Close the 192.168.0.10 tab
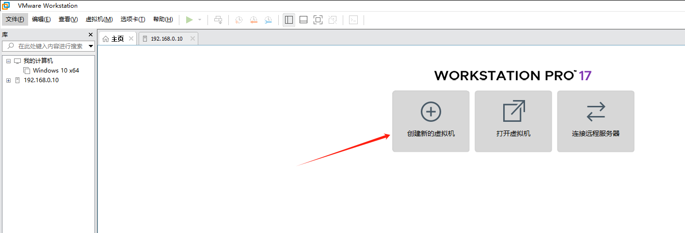This screenshot has width=685, height=233. (192, 39)
